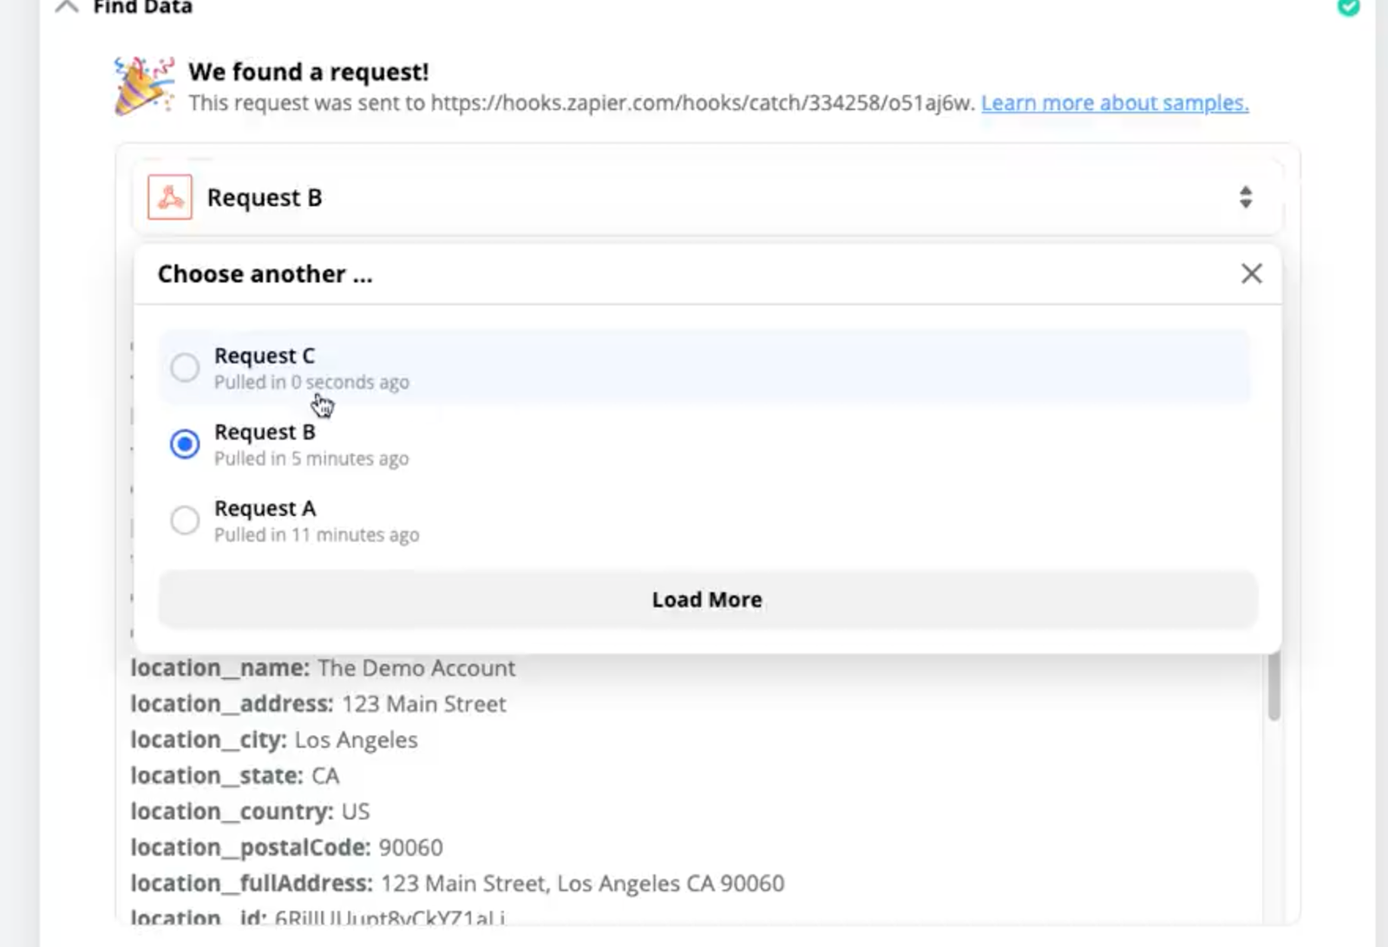Open the Request B sample selector field
The height and width of the screenshot is (947, 1388).
pyautogui.click(x=694, y=198)
